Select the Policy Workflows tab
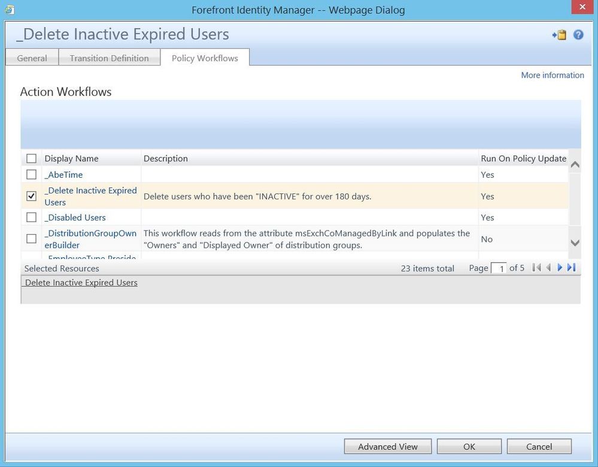The image size is (598, 467). pyautogui.click(x=205, y=58)
